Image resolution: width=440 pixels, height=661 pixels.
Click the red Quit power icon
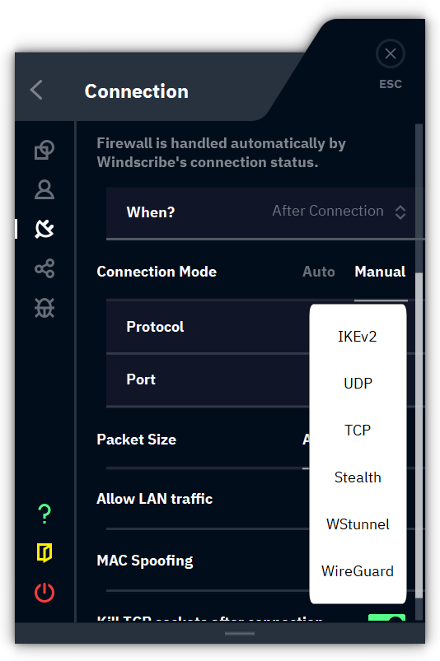44,593
